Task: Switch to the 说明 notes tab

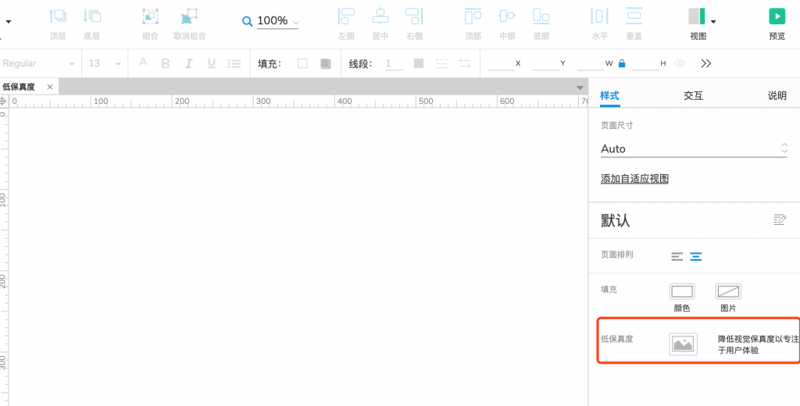Action: [x=777, y=95]
